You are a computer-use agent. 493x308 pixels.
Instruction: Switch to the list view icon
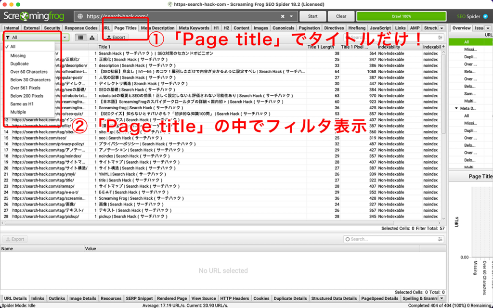click(81, 38)
